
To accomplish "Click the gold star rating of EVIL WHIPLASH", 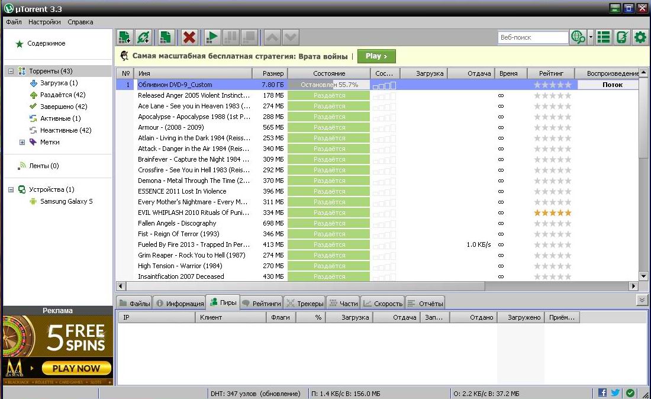I will tap(553, 213).
